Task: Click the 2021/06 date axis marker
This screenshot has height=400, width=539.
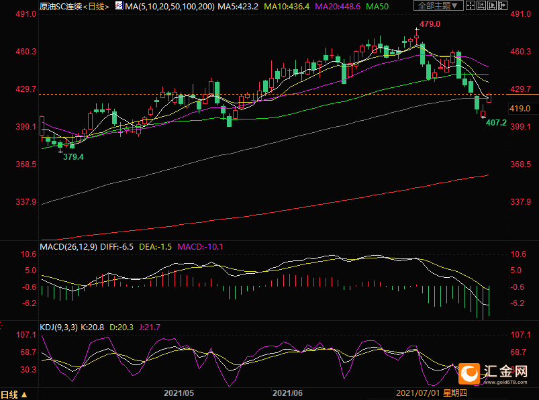Action: click(x=287, y=393)
